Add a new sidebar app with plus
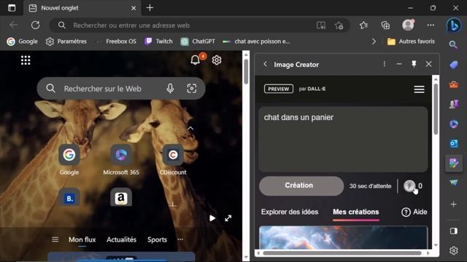 point(454,205)
